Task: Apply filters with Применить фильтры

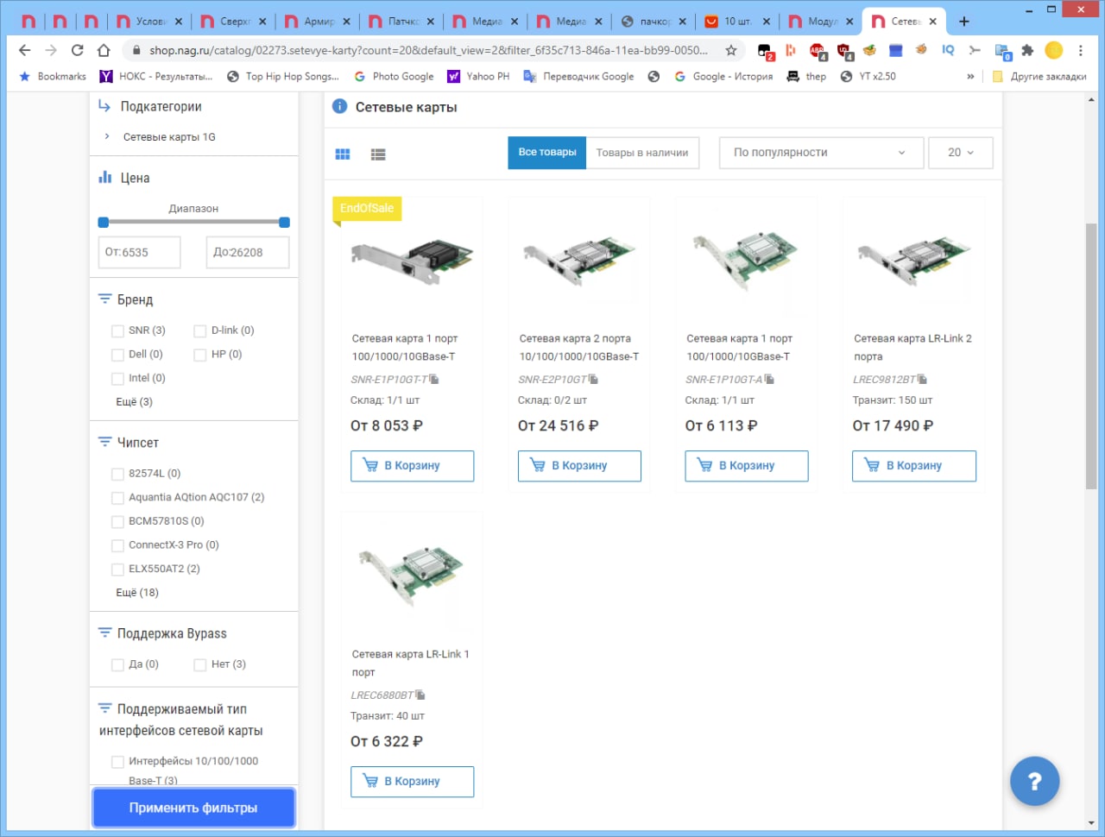Action: (193, 808)
